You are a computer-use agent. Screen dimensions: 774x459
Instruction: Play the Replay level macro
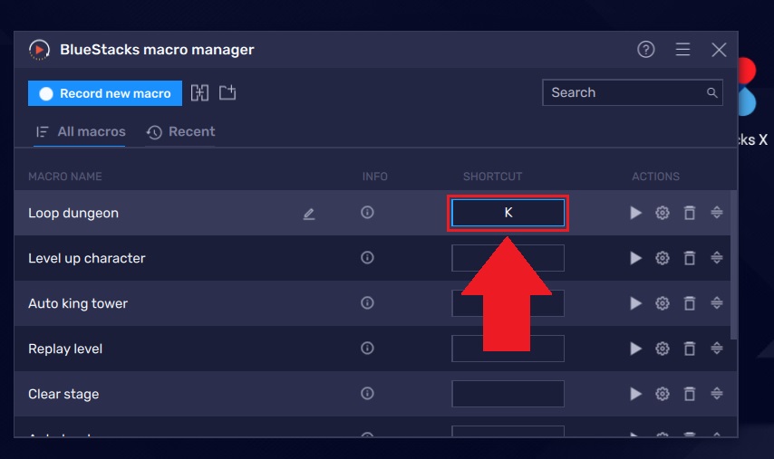(636, 349)
